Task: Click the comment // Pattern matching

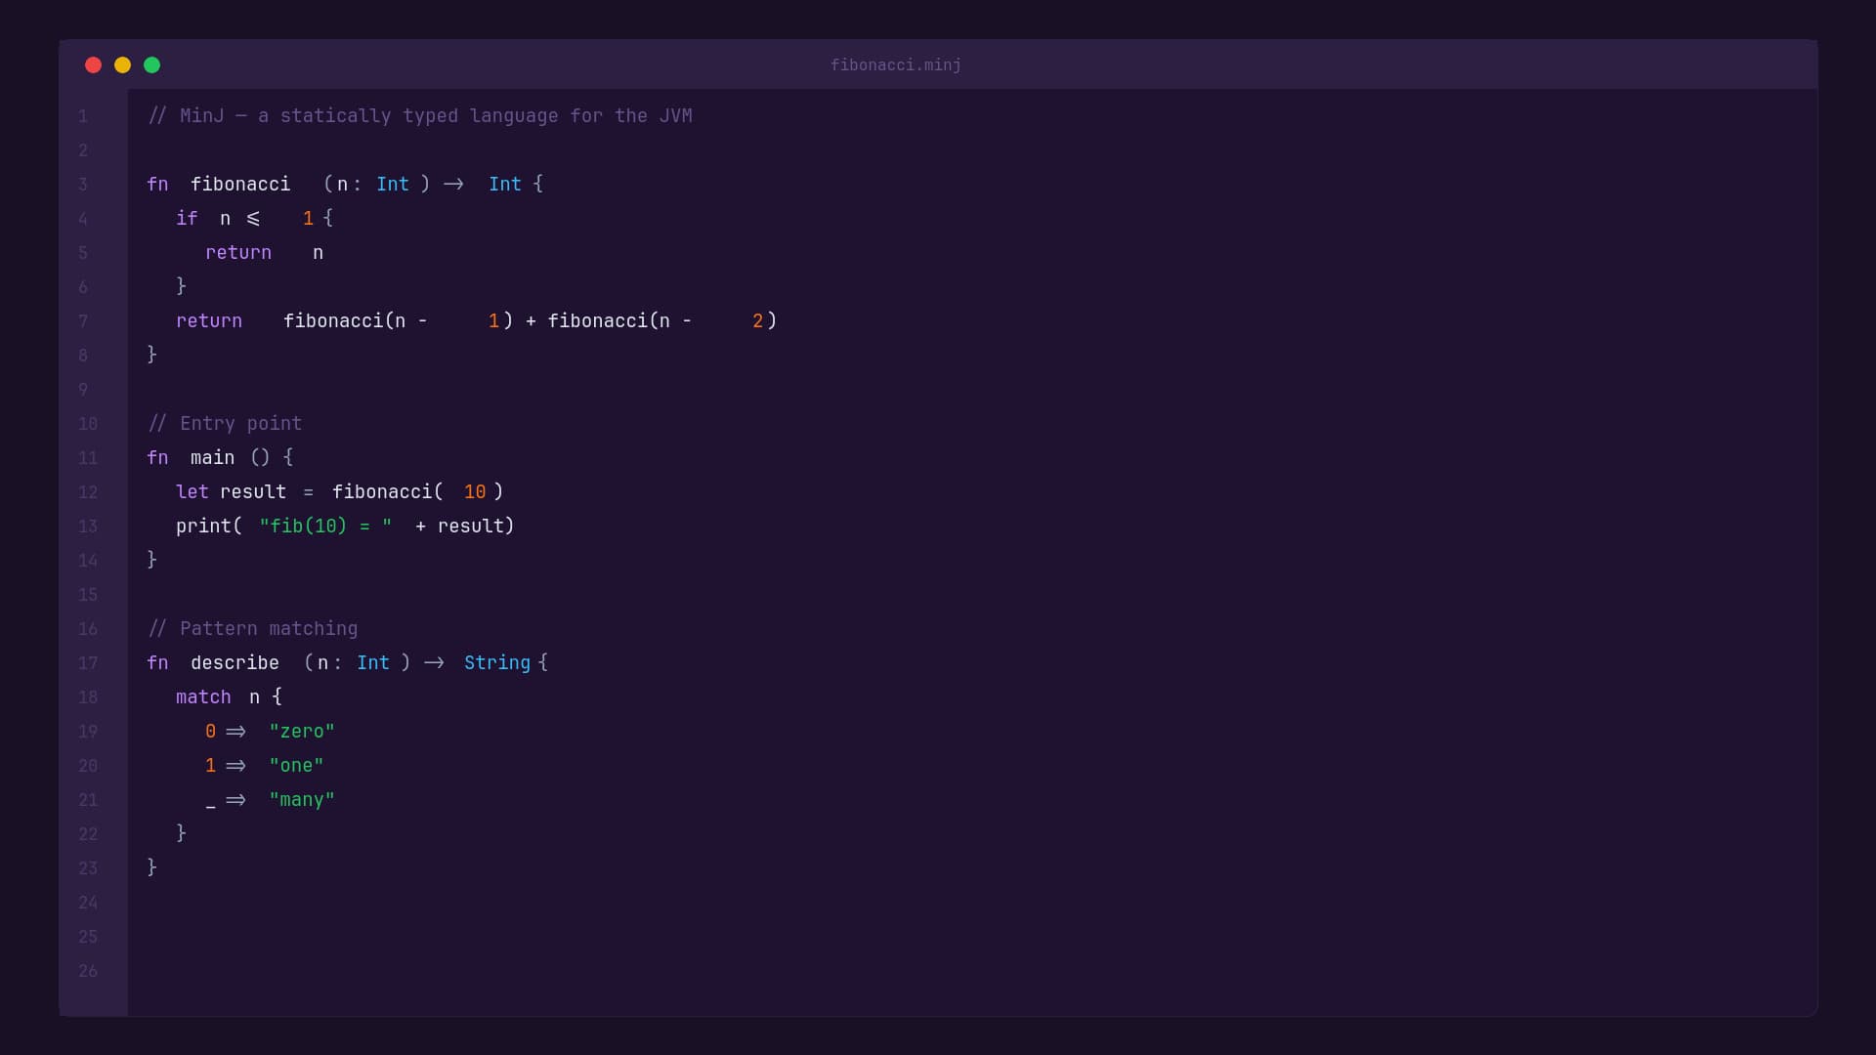Action: 252,628
